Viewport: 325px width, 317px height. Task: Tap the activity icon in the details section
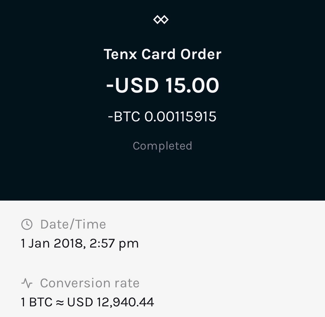click(x=27, y=283)
